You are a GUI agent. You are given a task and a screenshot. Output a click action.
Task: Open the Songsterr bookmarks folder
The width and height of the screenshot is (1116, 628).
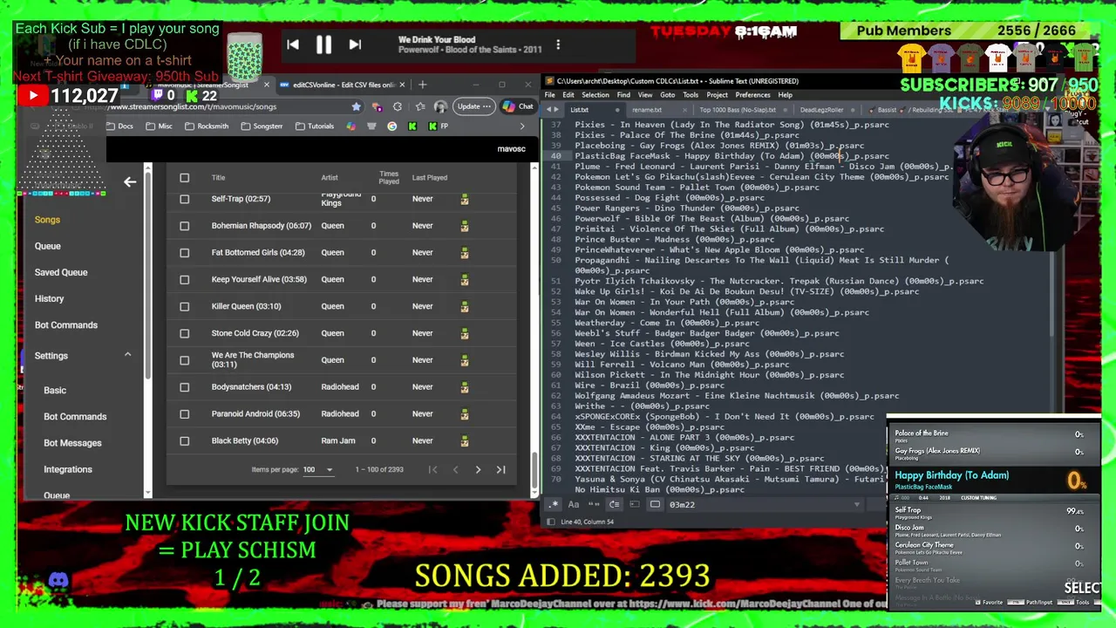click(x=261, y=126)
